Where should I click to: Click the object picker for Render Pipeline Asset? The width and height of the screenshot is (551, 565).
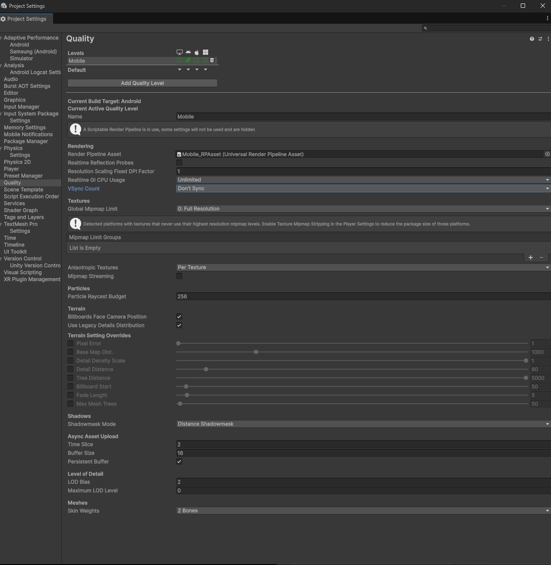547,154
